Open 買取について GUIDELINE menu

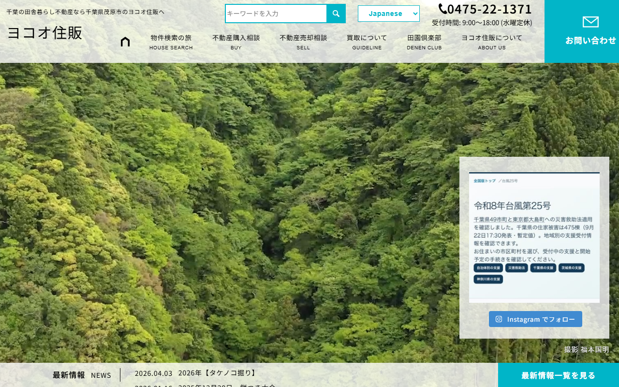coord(367,42)
